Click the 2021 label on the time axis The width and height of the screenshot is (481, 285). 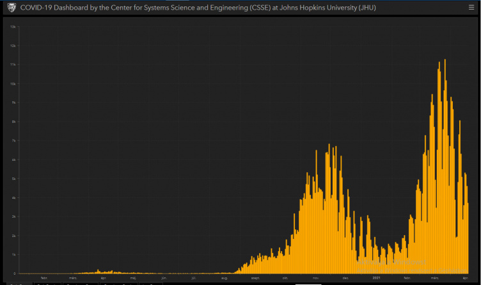(376, 278)
